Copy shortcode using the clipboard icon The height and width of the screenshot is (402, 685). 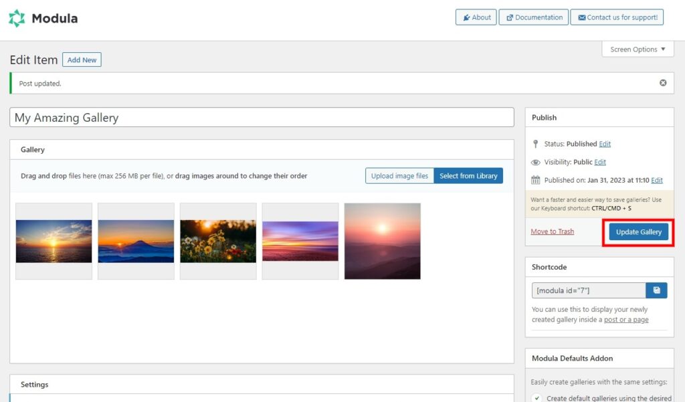tap(656, 290)
